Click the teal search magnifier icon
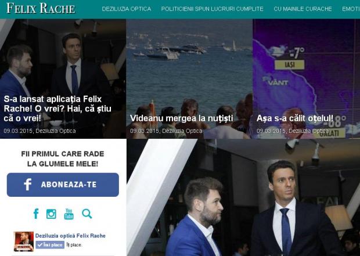360x256 pixels. pos(87,214)
